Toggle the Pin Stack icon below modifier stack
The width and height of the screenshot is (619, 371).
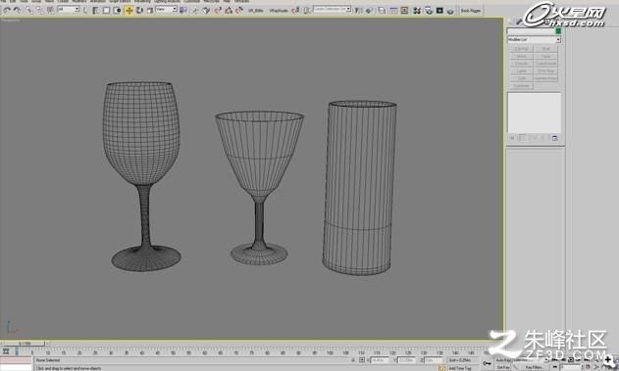tap(512, 138)
